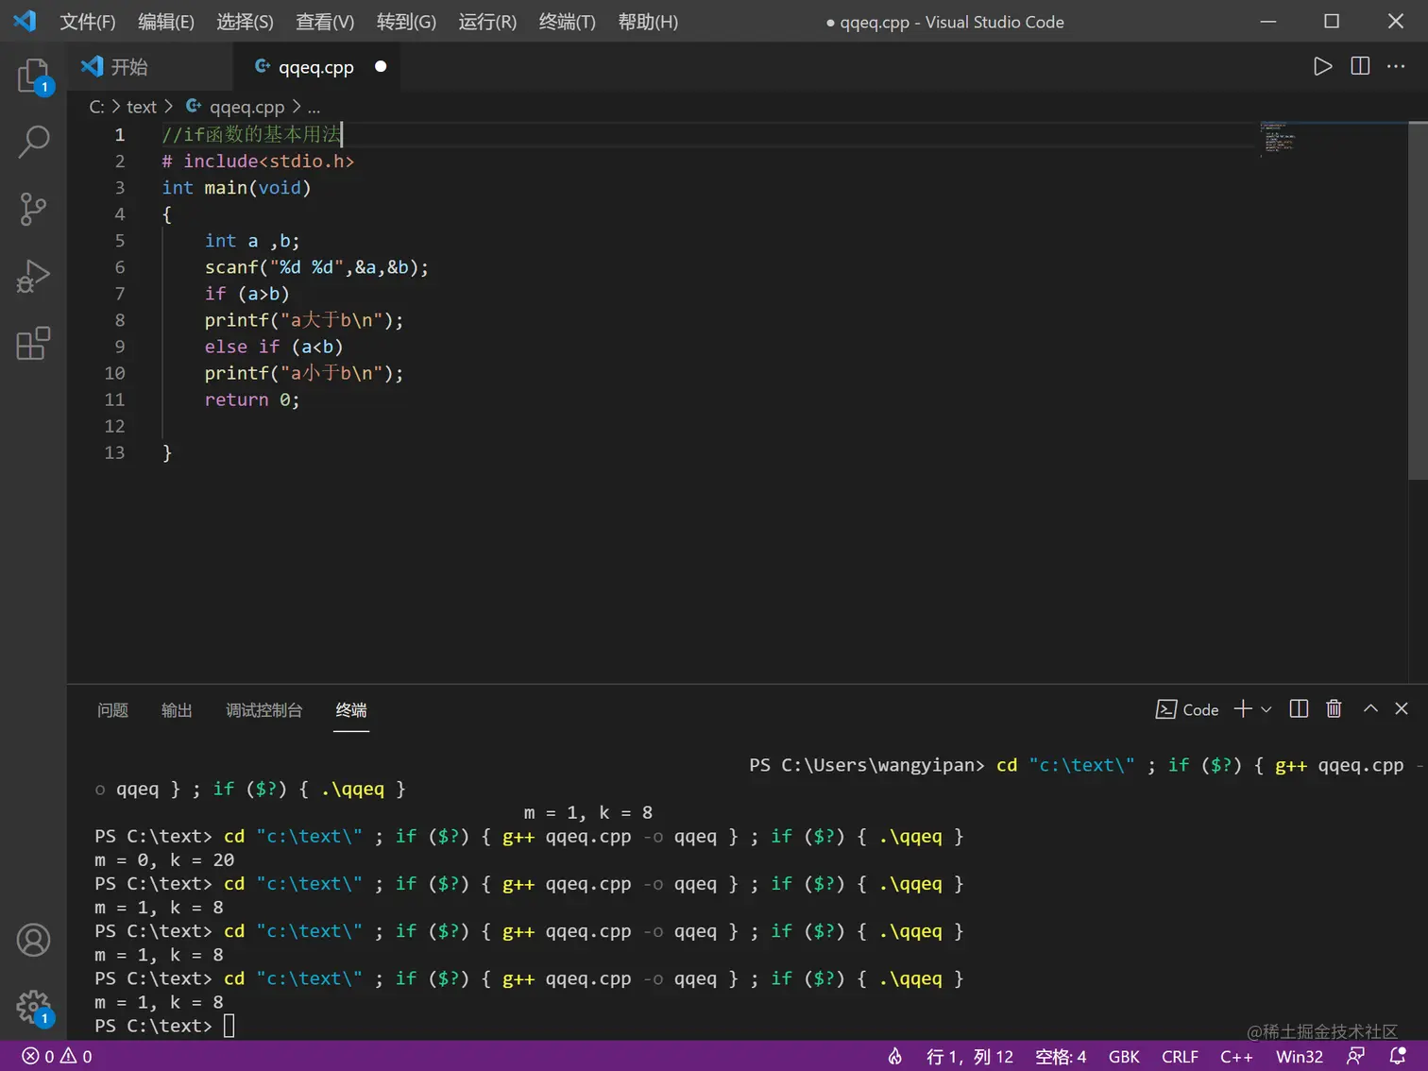Maximize the terminal panel size
Viewport: 1428px width, 1071px height.
[x=1370, y=708]
